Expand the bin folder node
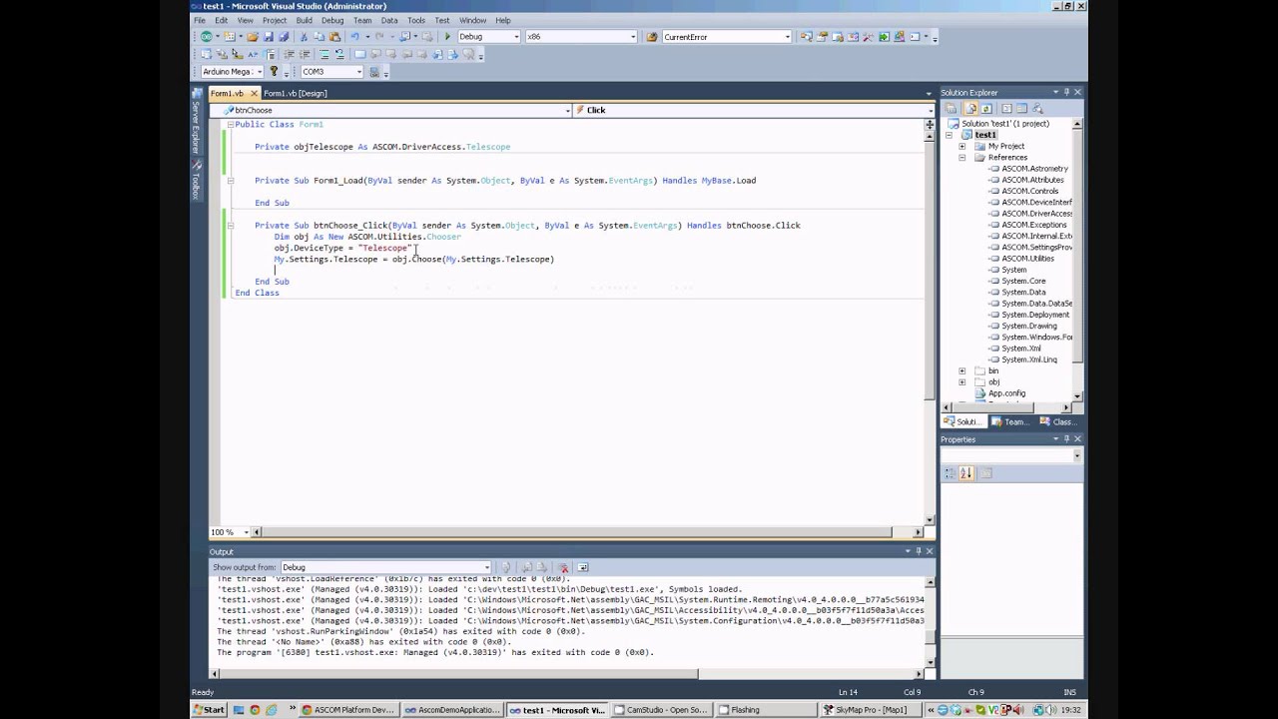 click(962, 371)
